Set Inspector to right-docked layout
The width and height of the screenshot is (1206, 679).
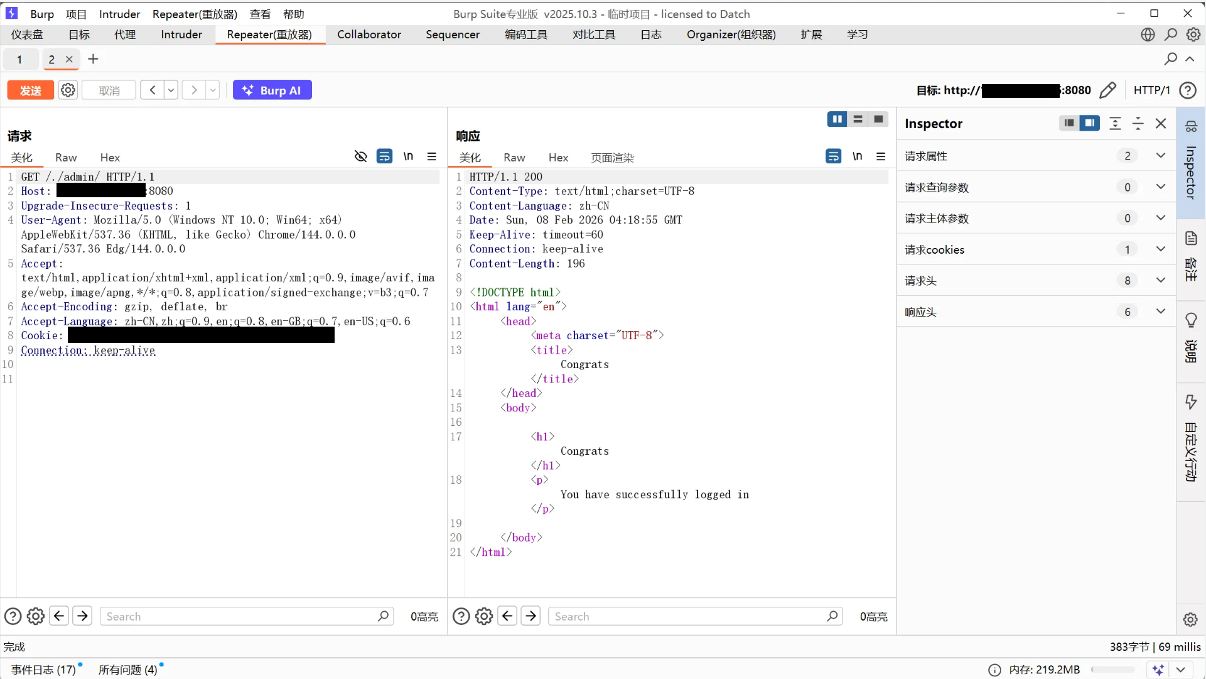pos(1089,123)
